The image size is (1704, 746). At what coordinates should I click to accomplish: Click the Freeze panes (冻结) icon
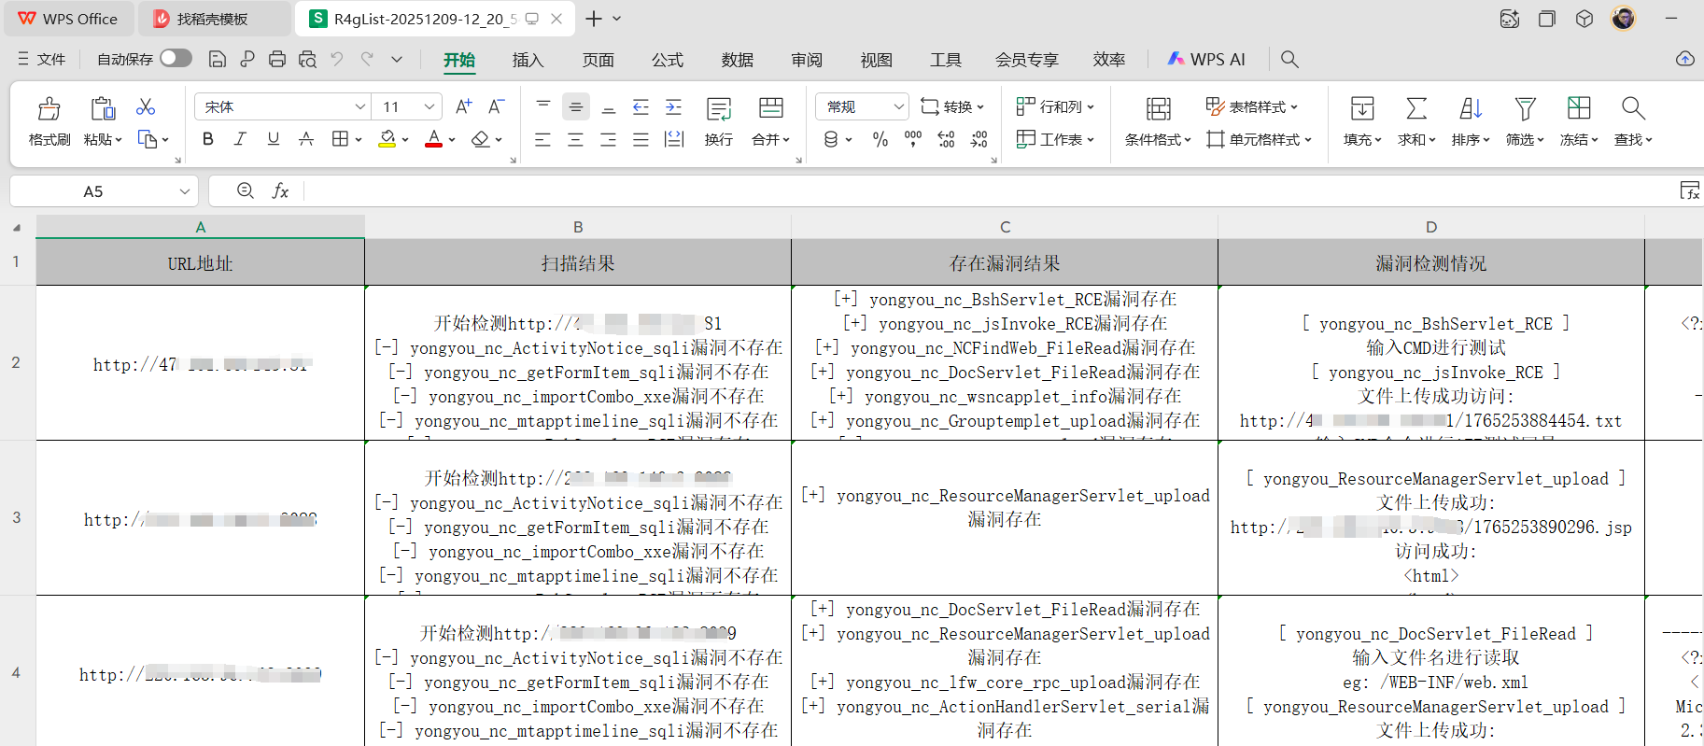[1579, 108]
